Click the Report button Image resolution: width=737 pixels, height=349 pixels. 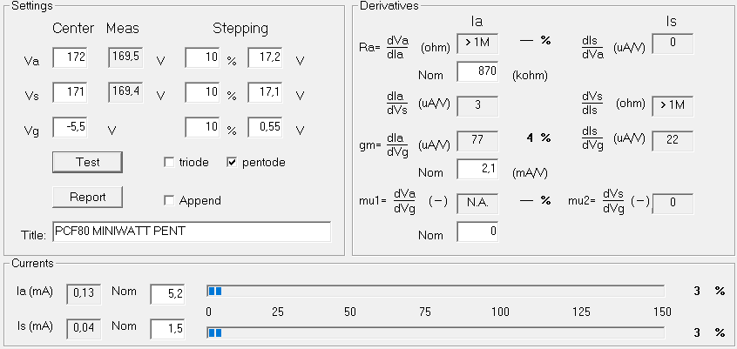(87, 197)
